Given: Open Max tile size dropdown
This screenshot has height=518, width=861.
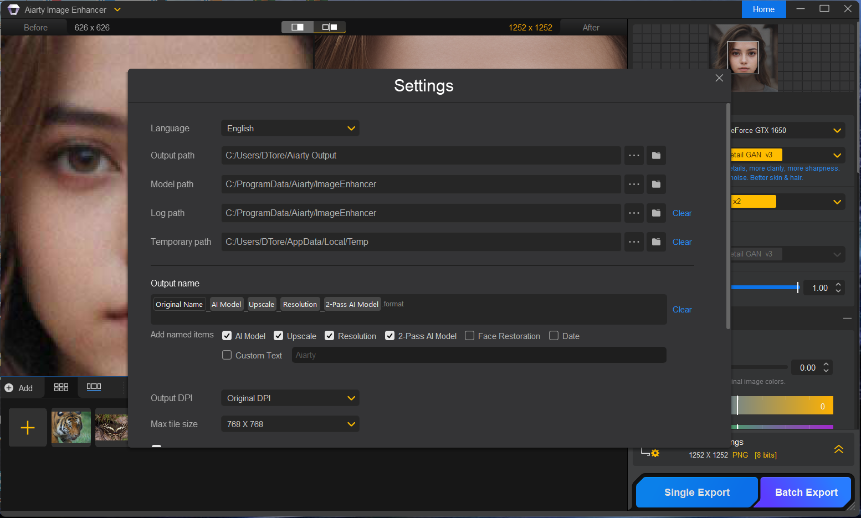Looking at the screenshot, I should click(290, 424).
